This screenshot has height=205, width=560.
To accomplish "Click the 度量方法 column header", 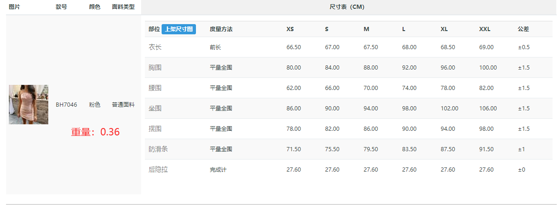I will tap(221, 29).
